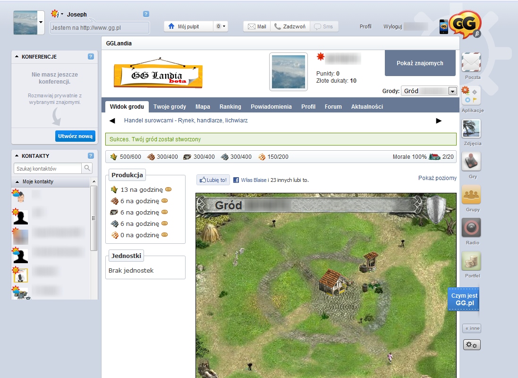Open the Forum tab
The height and width of the screenshot is (378, 518).
pos(333,106)
